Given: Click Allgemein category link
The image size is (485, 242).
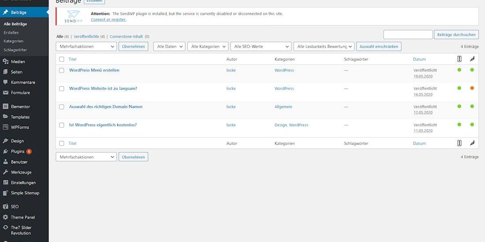Looking at the screenshot, I should (284, 107).
